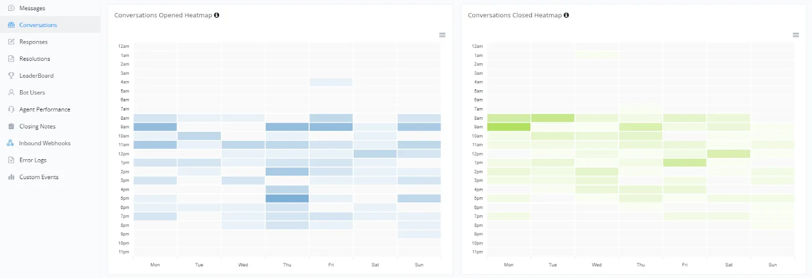Click the Agent Performance headset icon
The width and height of the screenshot is (812, 278).
11,110
